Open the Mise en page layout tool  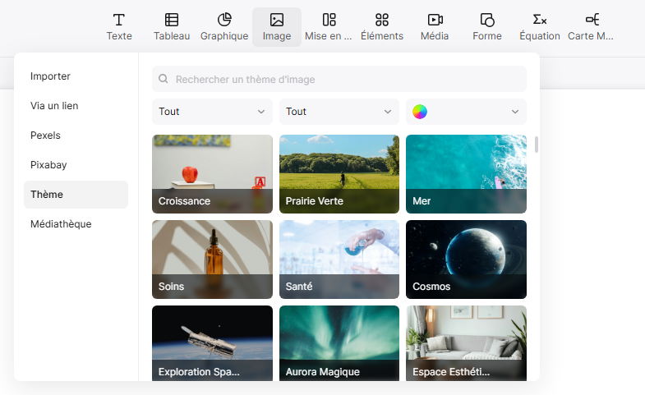click(329, 27)
